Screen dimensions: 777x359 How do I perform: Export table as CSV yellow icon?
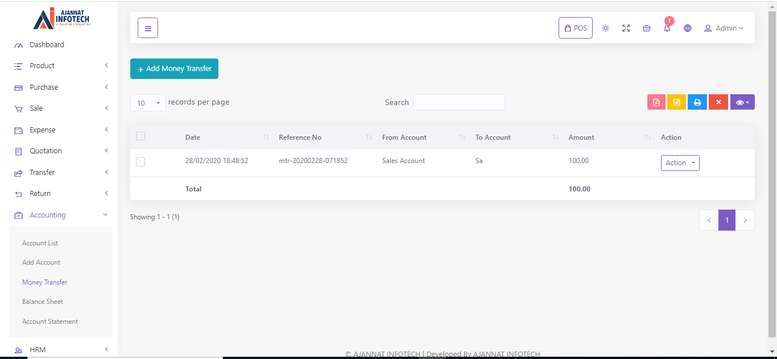[677, 102]
